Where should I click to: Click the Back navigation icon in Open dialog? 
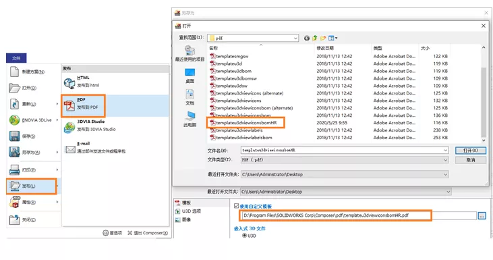point(307,38)
